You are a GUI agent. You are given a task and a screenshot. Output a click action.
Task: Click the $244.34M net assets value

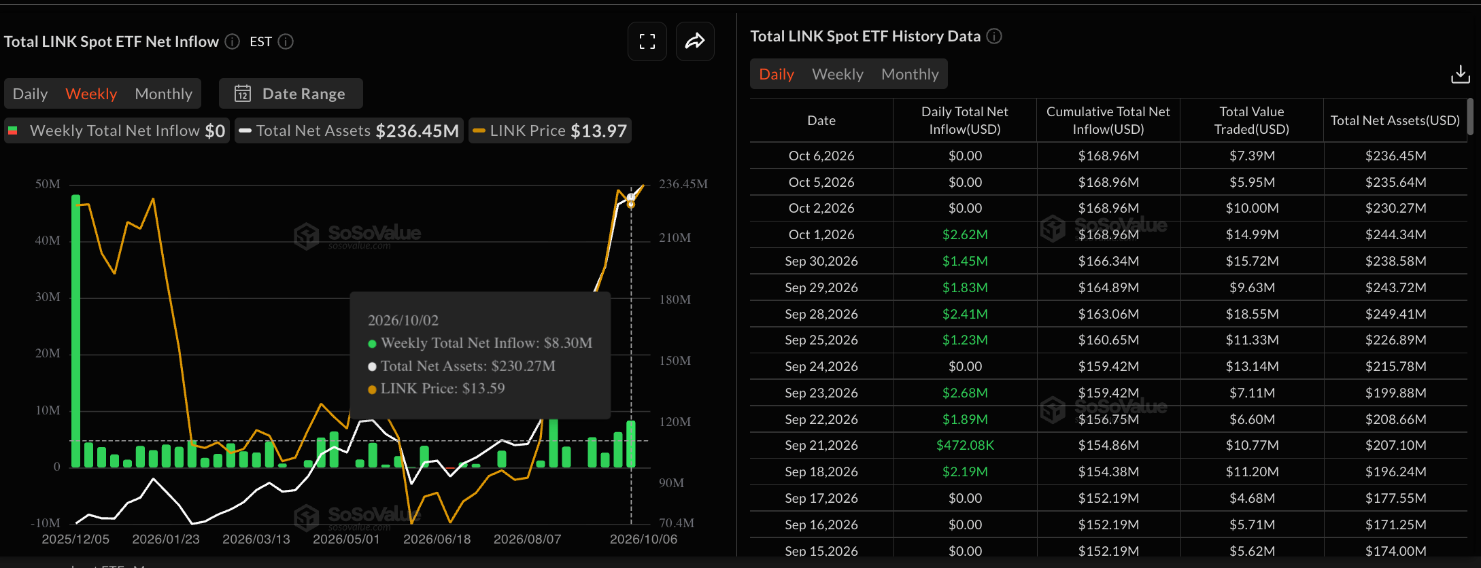coord(1395,235)
